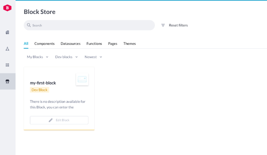
Task: Switch to the Components tab
Action: tap(45, 44)
